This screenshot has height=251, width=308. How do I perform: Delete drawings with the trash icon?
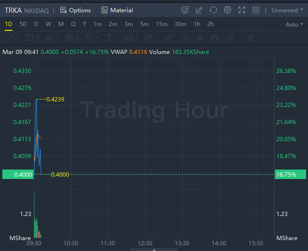tap(250, 38)
